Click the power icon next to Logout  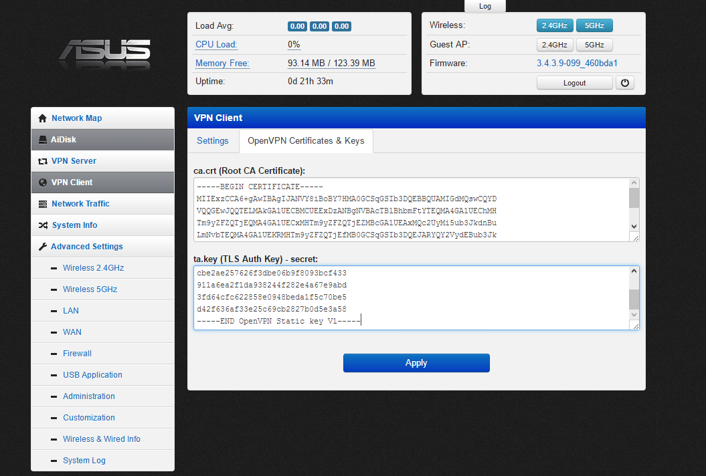click(624, 83)
